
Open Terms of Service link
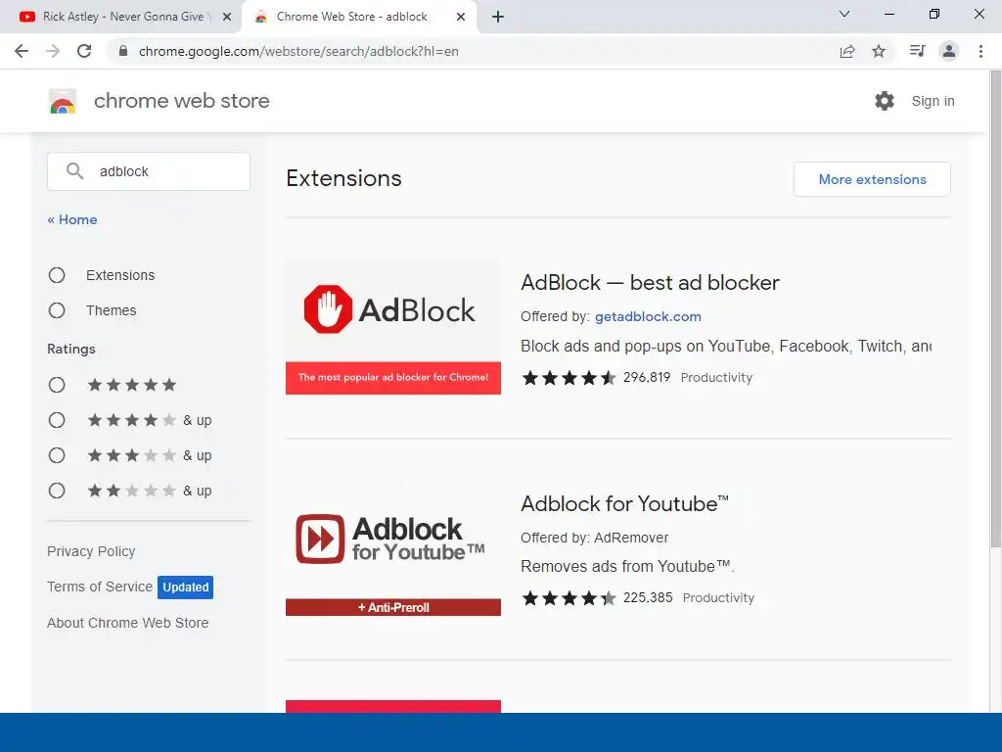point(100,587)
